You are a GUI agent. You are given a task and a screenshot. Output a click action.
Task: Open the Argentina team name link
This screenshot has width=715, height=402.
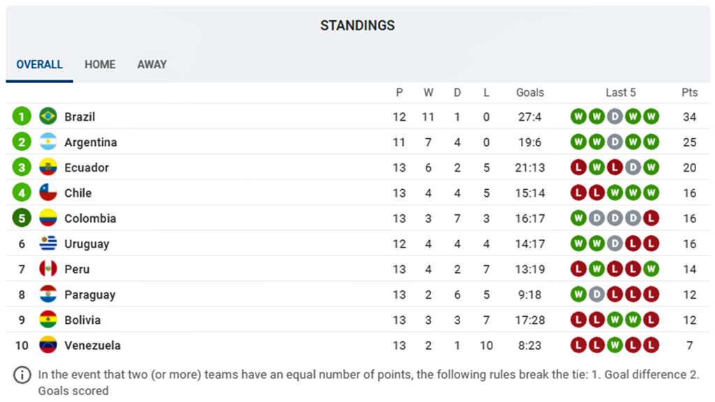[90, 142]
